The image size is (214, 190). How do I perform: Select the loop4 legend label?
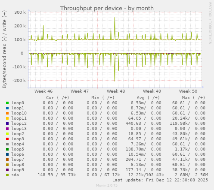click(18, 144)
